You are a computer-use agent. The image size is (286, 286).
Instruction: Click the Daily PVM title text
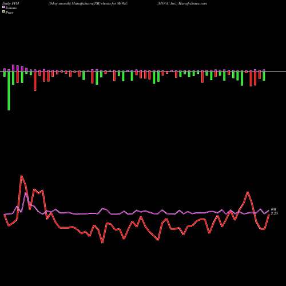pos(11,3)
